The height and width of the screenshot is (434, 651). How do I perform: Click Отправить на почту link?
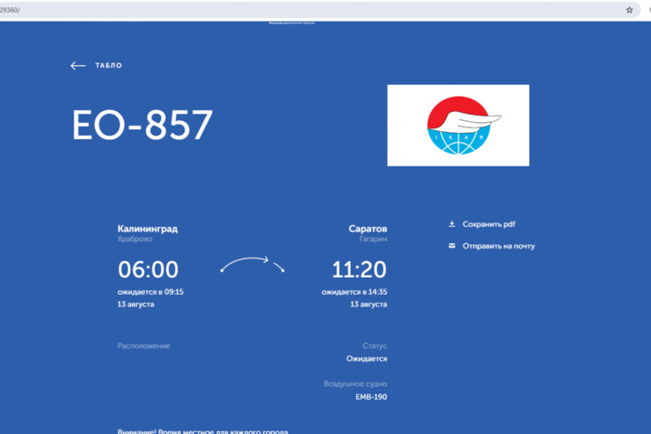point(498,246)
